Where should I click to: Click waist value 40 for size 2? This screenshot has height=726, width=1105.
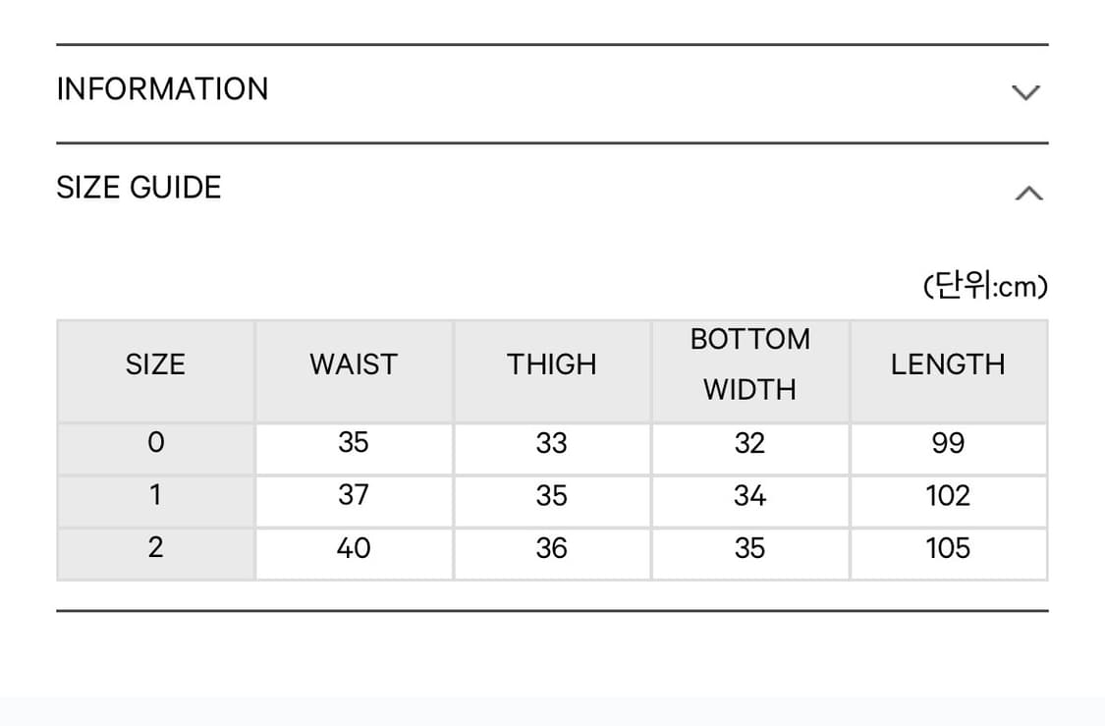(x=354, y=548)
